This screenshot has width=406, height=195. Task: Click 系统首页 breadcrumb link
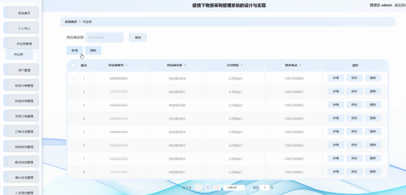(71, 22)
